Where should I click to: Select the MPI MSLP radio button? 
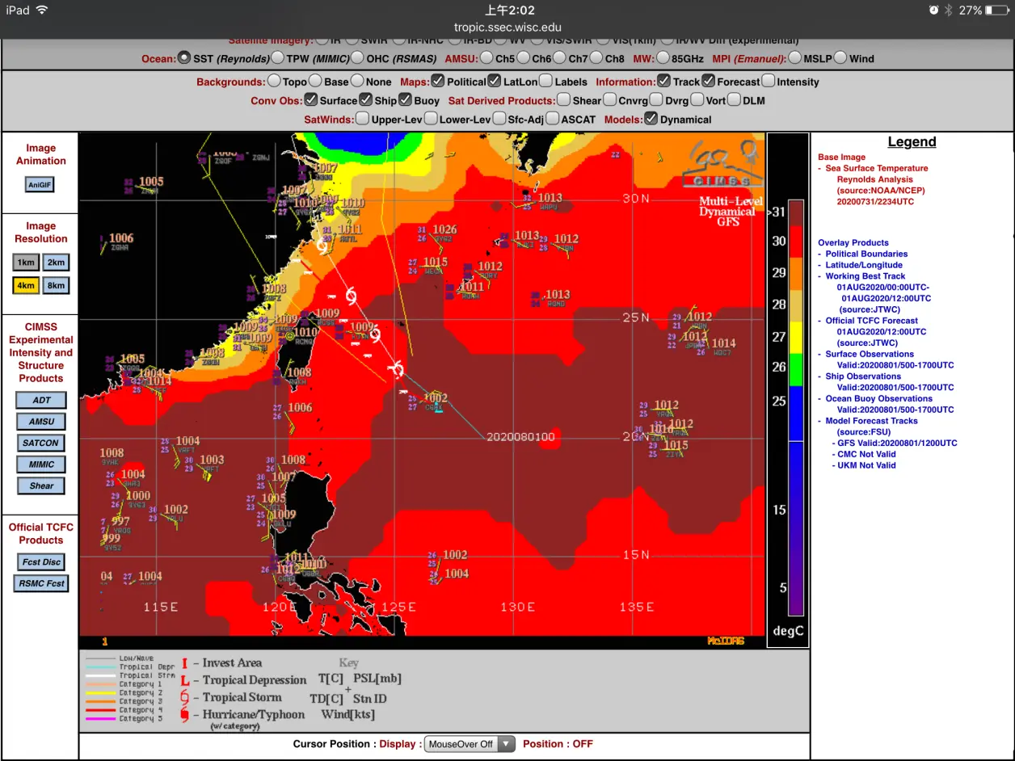click(795, 58)
